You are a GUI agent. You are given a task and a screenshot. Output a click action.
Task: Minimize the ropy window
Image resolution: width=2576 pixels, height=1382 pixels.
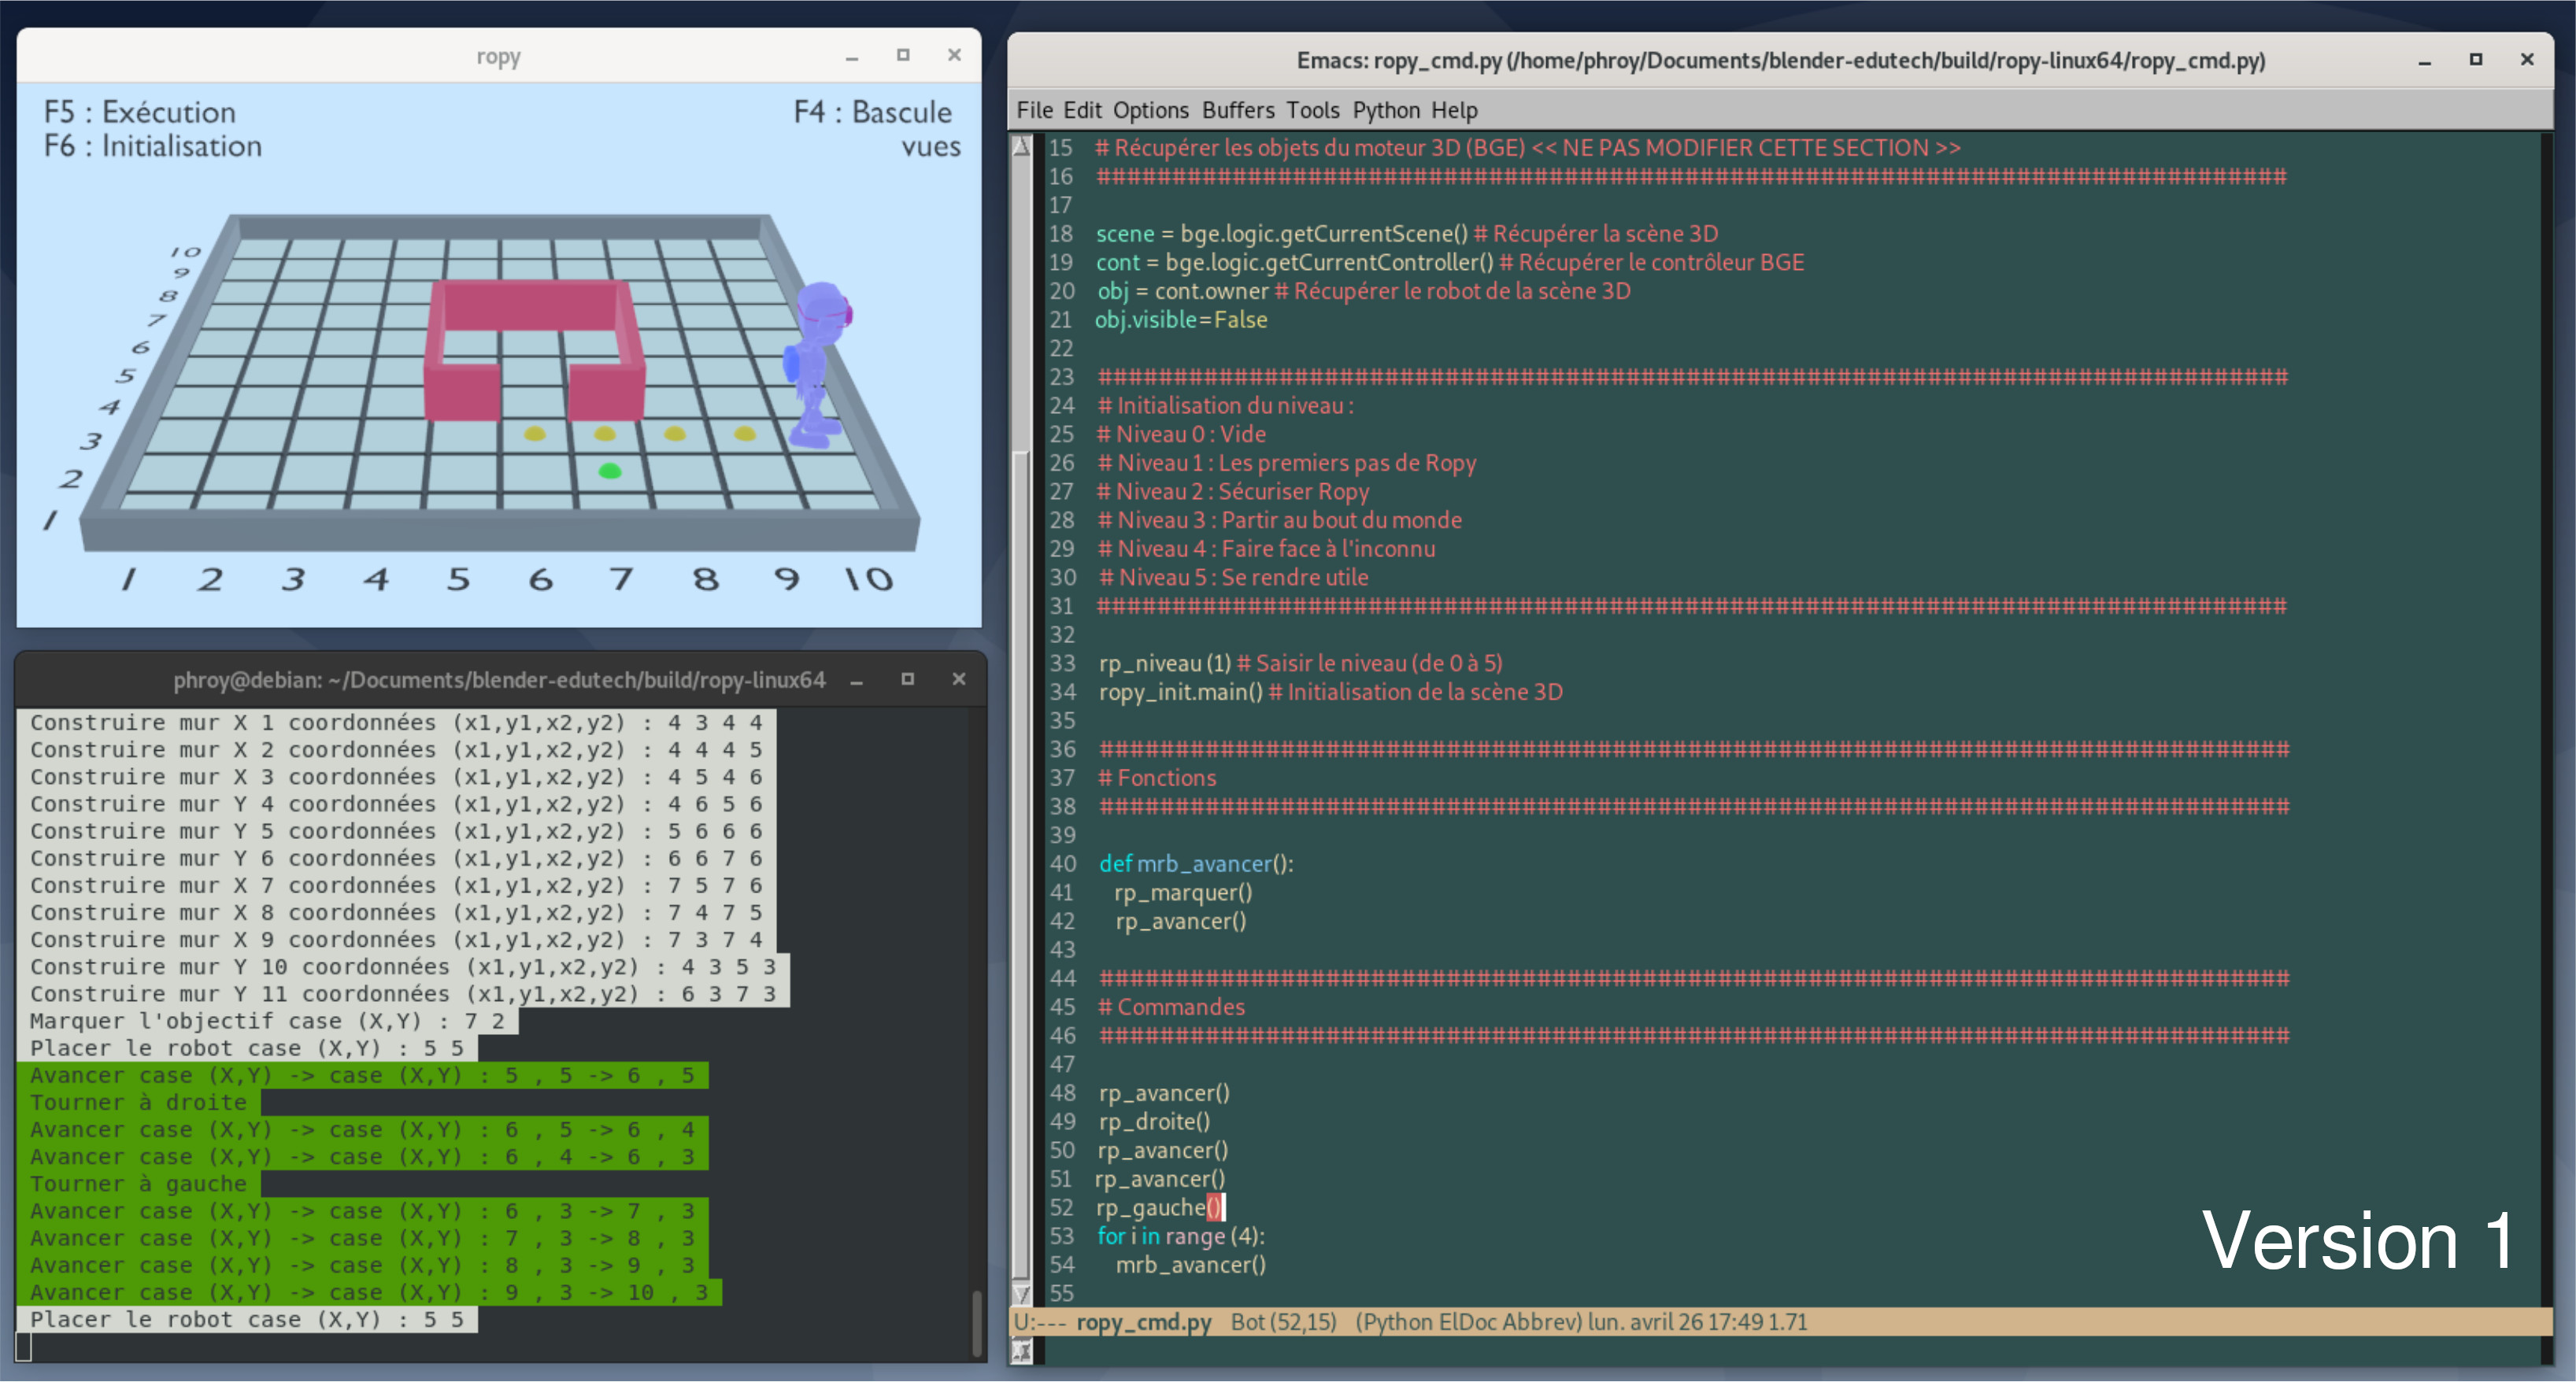tap(852, 57)
